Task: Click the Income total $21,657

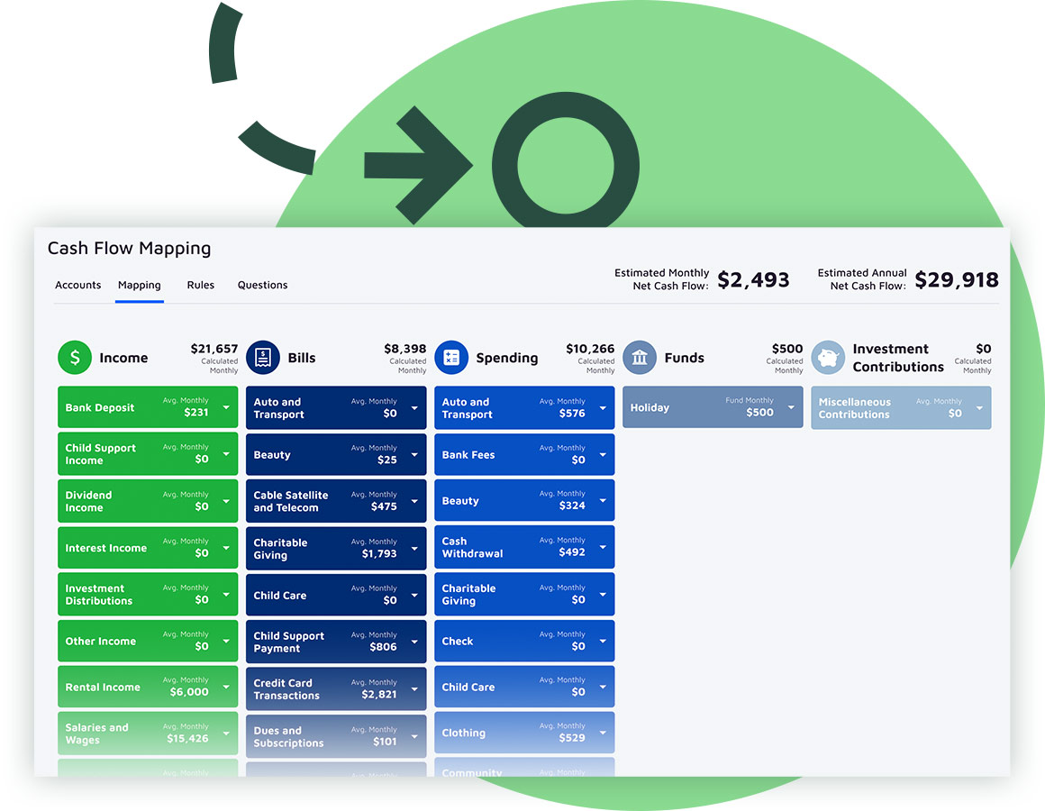Action: tap(214, 349)
